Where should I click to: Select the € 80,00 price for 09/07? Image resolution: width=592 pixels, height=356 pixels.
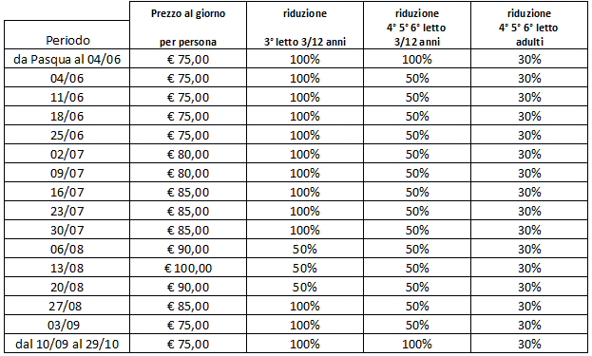pyautogui.click(x=188, y=173)
